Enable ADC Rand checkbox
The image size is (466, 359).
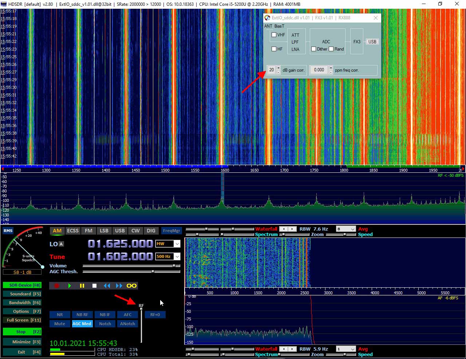[331, 49]
